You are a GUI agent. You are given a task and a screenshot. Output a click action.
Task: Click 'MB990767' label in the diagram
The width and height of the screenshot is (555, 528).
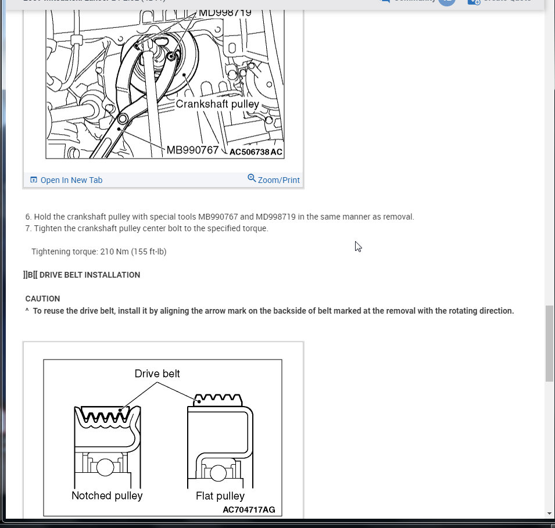[192, 150]
